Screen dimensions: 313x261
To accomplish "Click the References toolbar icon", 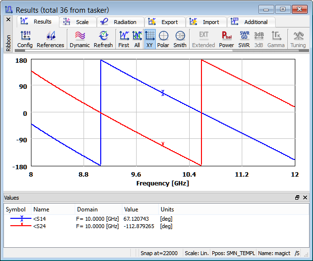I will (x=50, y=39).
